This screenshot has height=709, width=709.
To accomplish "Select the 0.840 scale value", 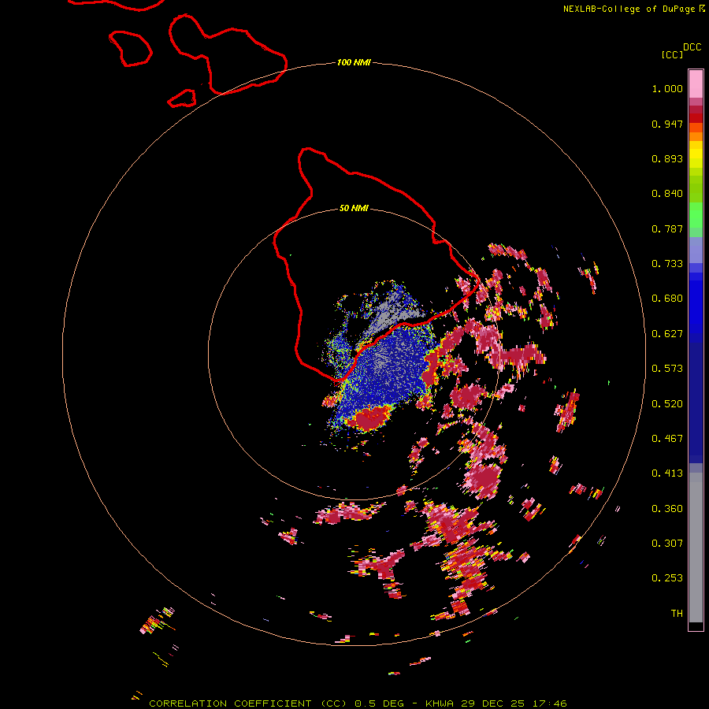I will [x=667, y=194].
